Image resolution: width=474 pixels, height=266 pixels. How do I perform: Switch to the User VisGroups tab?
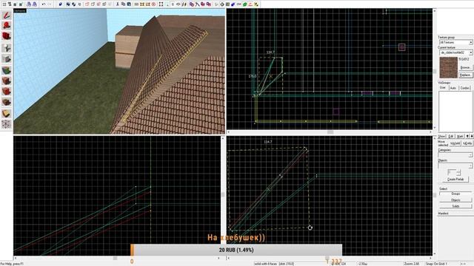tap(443, 88)
